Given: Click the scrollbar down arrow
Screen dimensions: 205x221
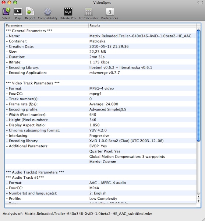Looking at the screenshot, I should (x=198, y=201).
